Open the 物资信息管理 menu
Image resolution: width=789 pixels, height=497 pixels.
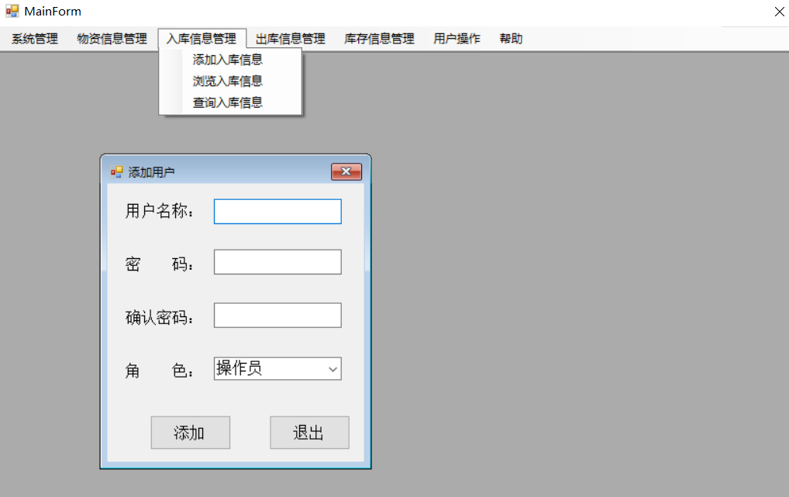(112, 38)
